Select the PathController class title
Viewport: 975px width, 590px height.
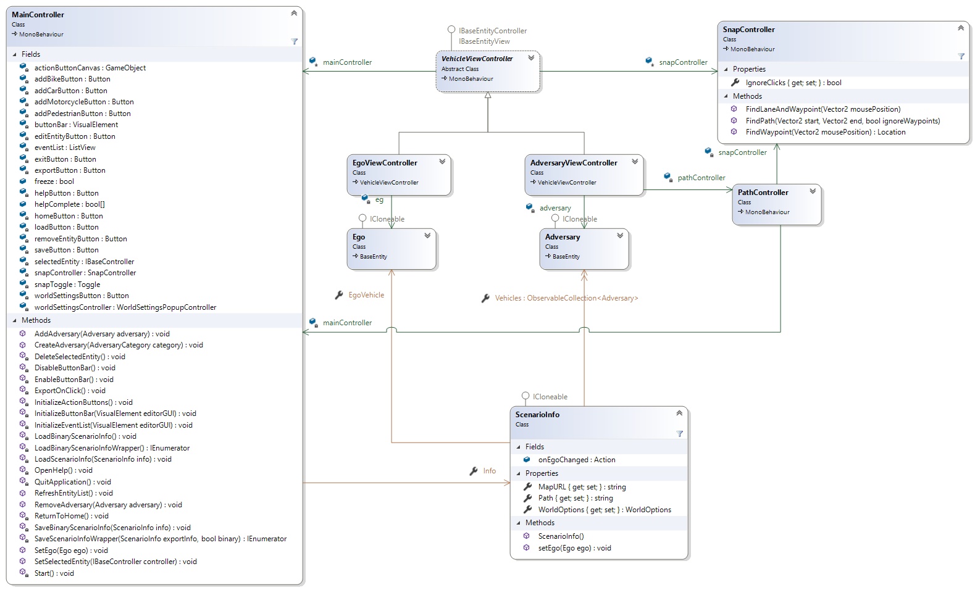[x=763, y=193]
